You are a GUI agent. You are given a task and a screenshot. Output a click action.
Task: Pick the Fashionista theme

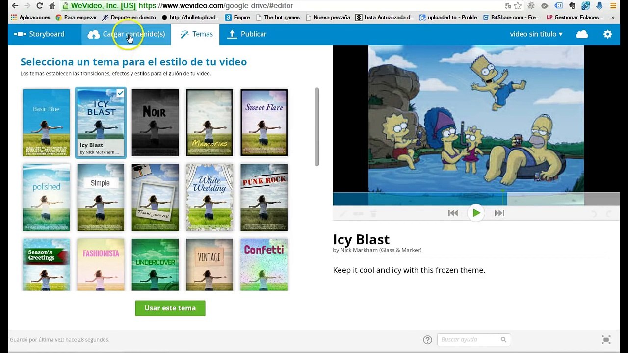point(101,265)
